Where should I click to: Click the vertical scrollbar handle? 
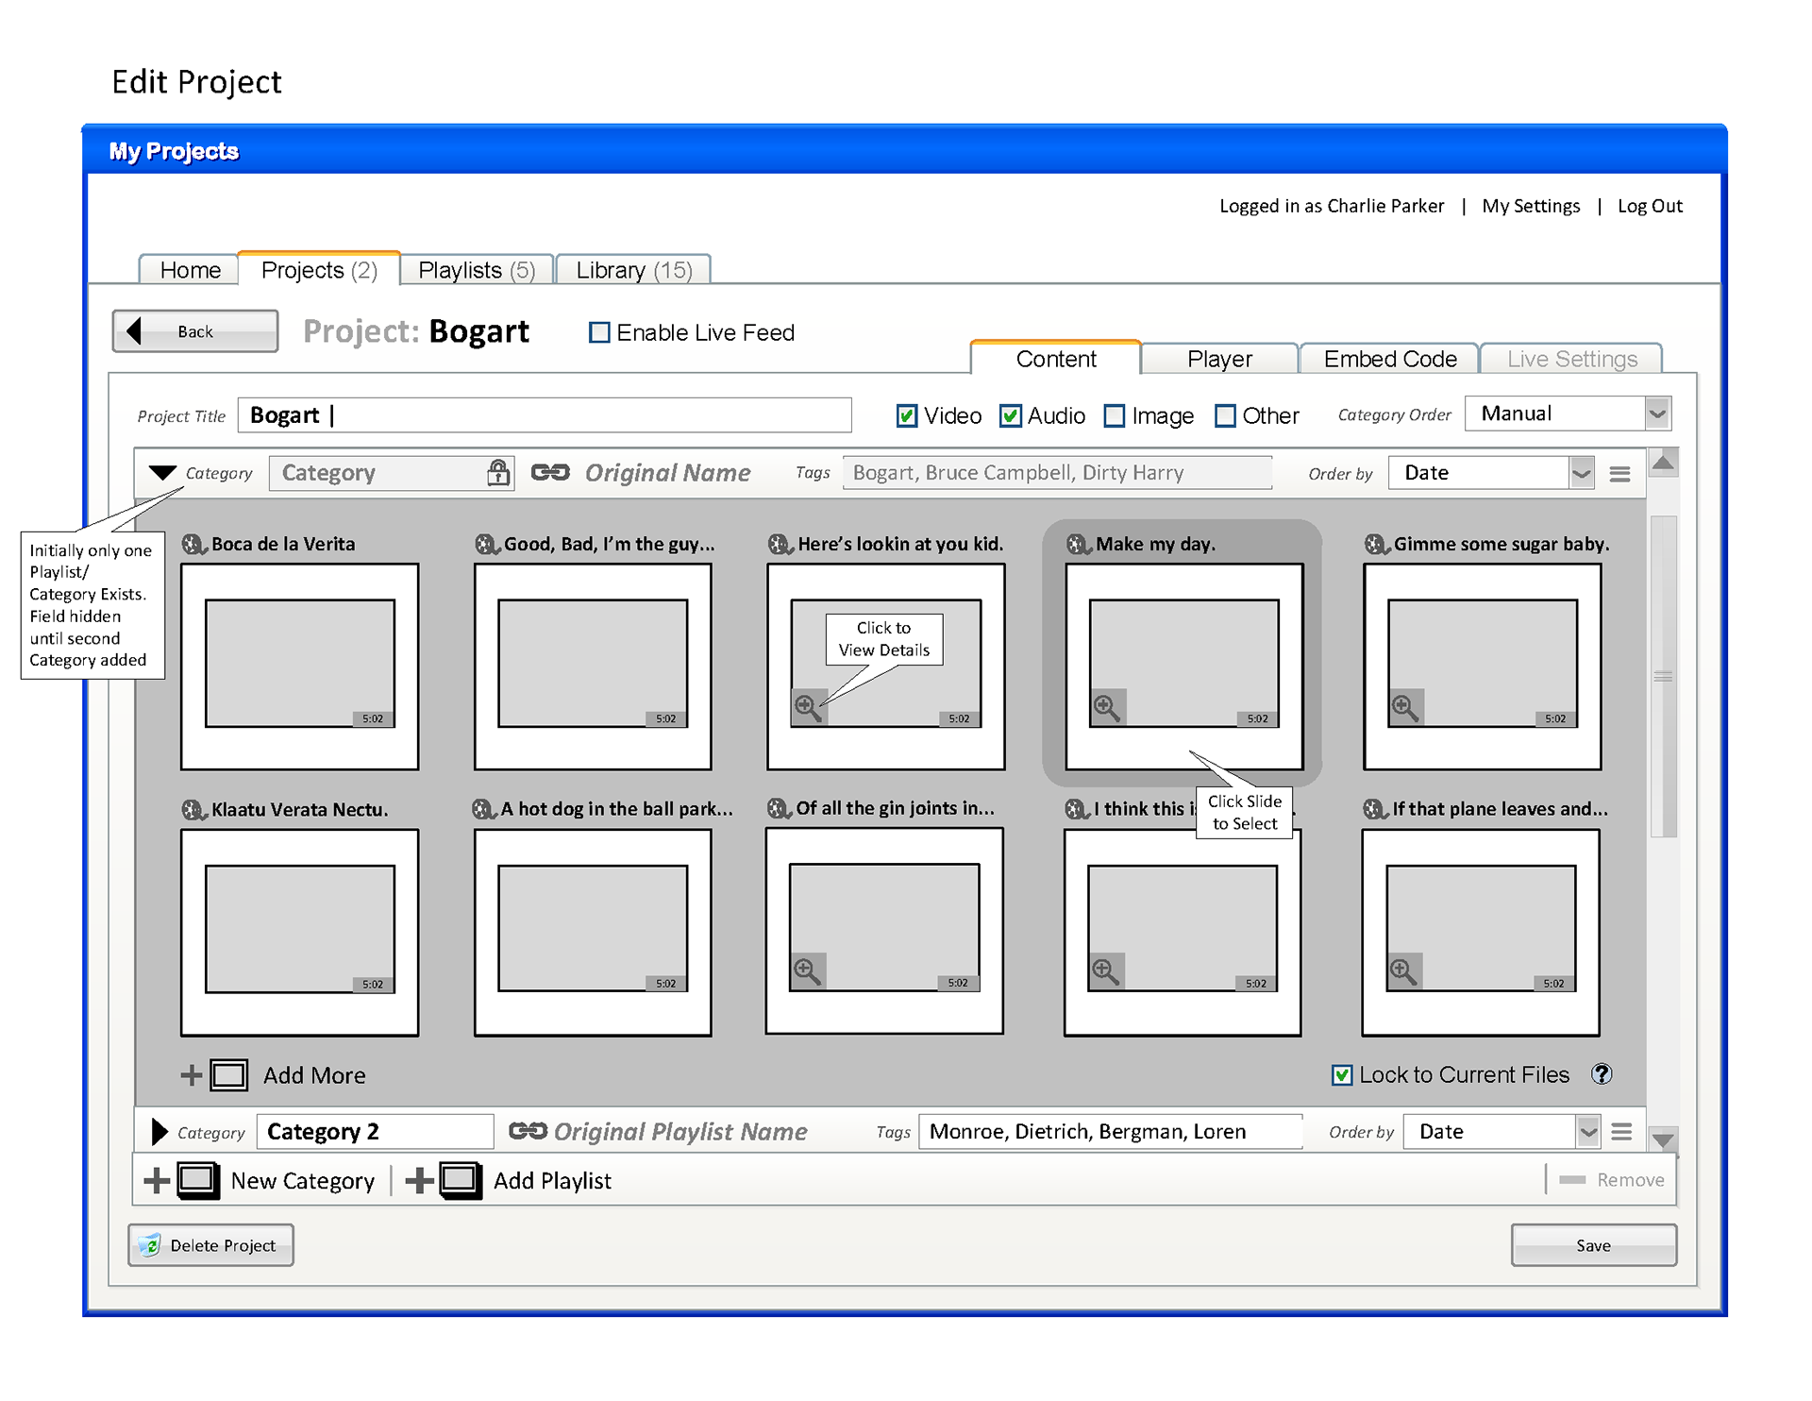[x=1663, y=676]
